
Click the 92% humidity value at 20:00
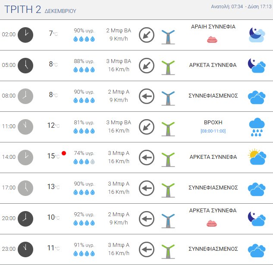pos(84,213)
